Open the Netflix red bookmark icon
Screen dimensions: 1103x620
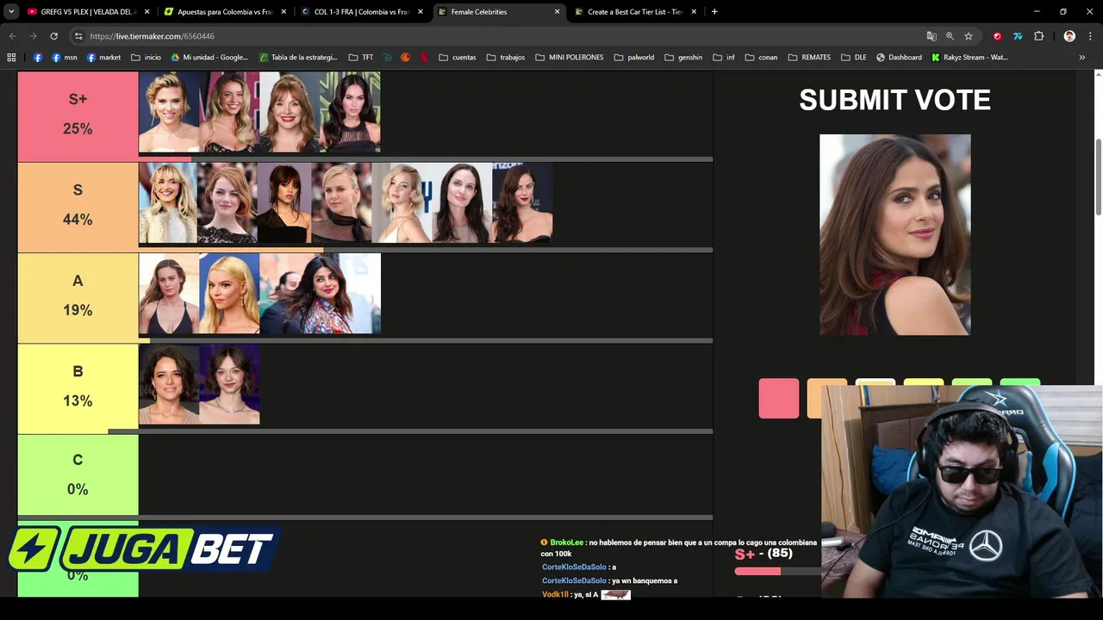click(x=424, y=58)
